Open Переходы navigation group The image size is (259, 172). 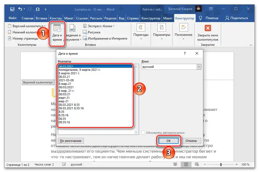pyautogui.click(x=141, y=32)
